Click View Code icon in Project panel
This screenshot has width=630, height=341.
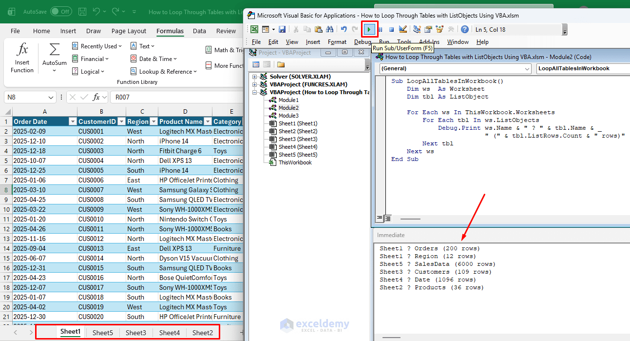256,64
